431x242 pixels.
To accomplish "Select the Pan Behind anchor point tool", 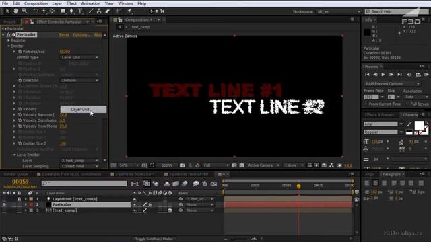I will pos(53,11).
